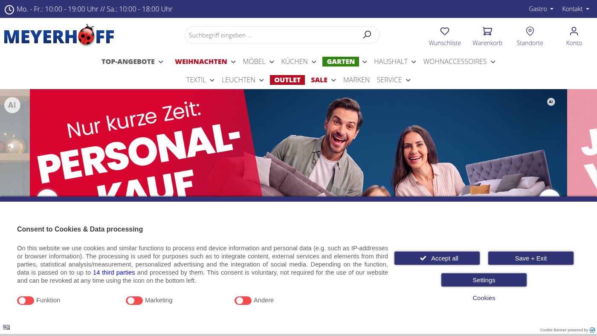Go to the previous banner slide arrow
This screenshot has height=336, width=597.
click(x=47, y=193)
